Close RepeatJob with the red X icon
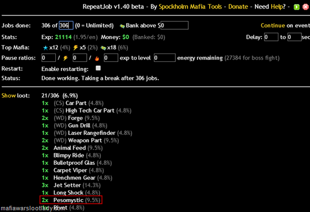Image resolution: width=310 pixels, height=212 pixels. [x=305, y=7]
